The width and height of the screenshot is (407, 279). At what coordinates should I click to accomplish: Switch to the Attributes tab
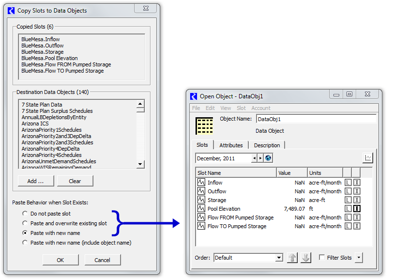tap(231, 145)
